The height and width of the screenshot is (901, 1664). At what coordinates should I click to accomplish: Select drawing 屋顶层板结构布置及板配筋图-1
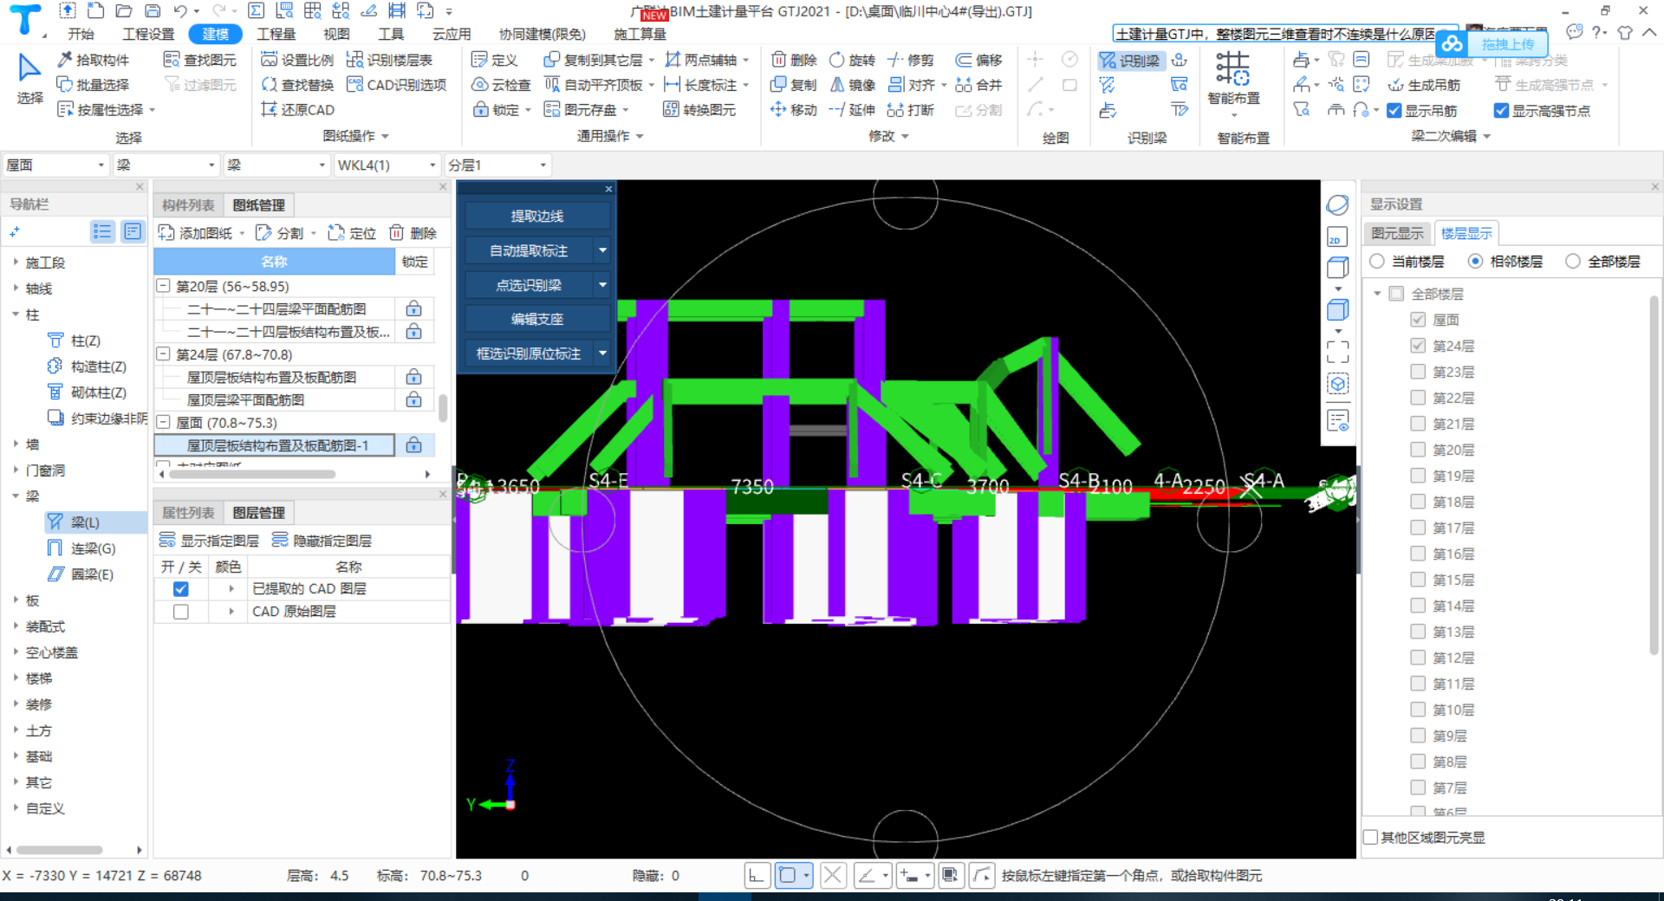(274, 445)
